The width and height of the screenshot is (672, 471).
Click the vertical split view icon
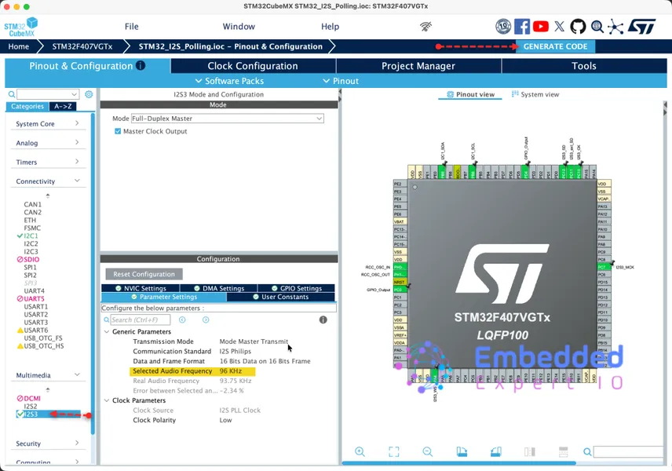tap(530, 451)
